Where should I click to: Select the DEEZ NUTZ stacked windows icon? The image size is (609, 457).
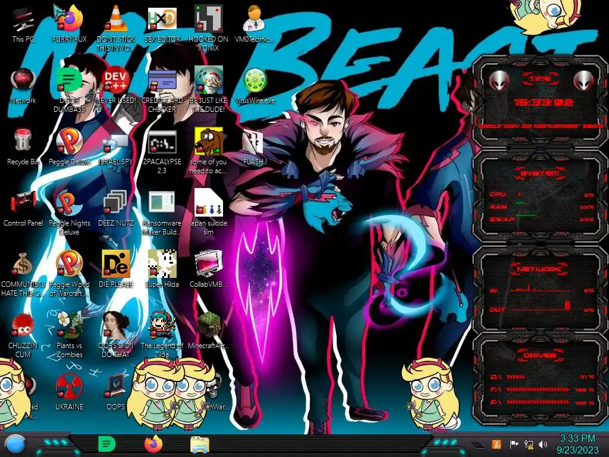click(x=116, y=209)
